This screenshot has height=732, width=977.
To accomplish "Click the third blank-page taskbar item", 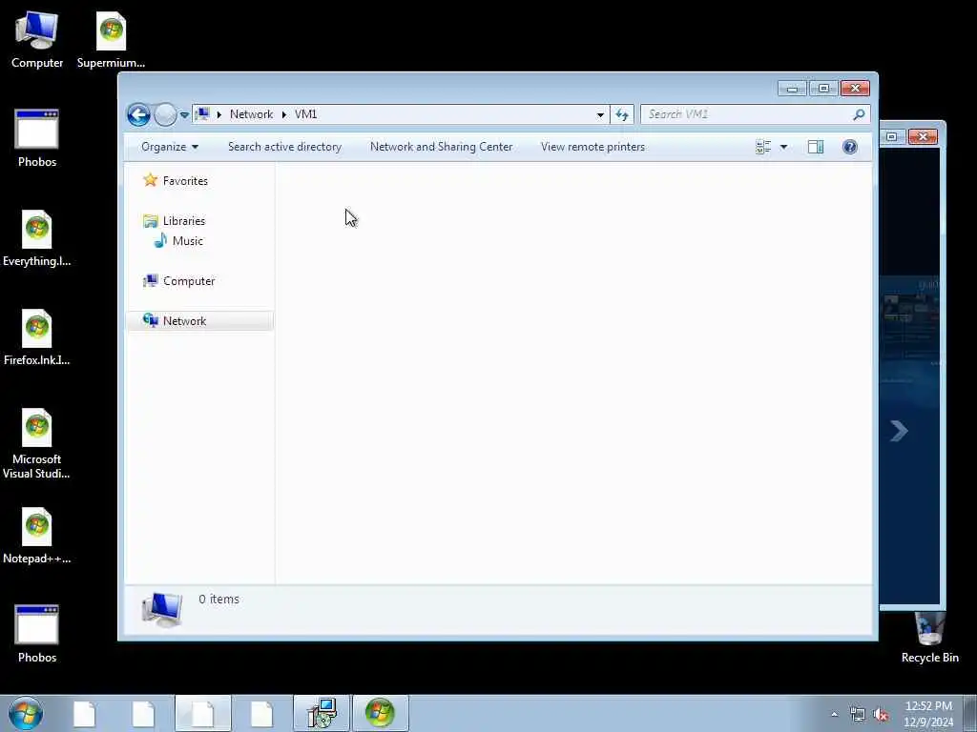I will coord(202,713).
